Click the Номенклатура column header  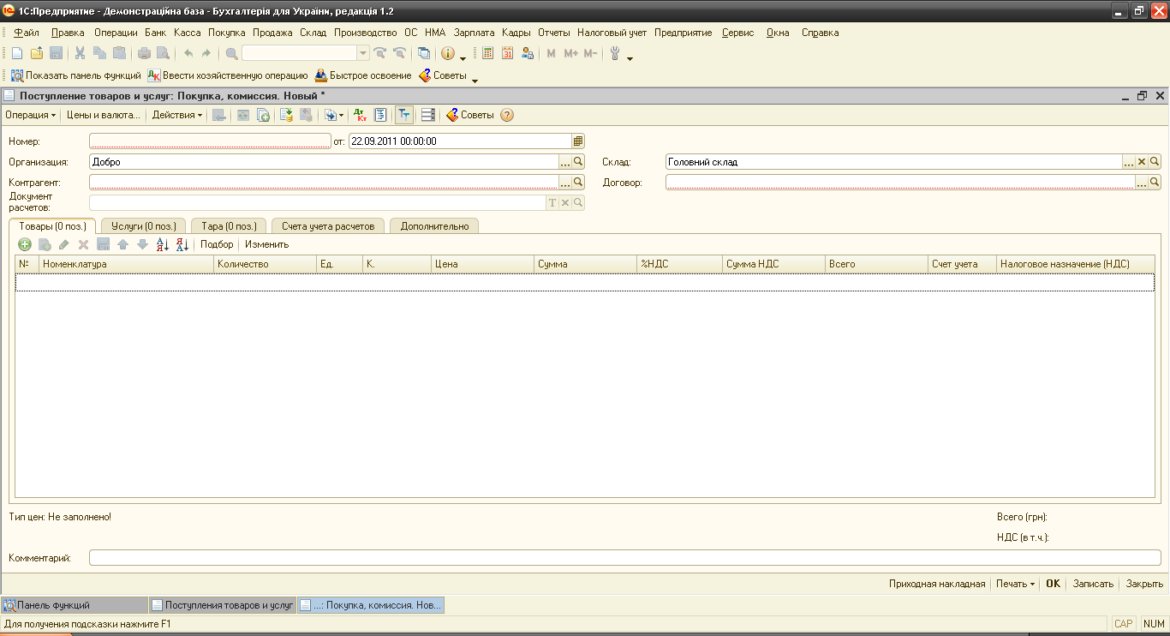coord(127,264)
